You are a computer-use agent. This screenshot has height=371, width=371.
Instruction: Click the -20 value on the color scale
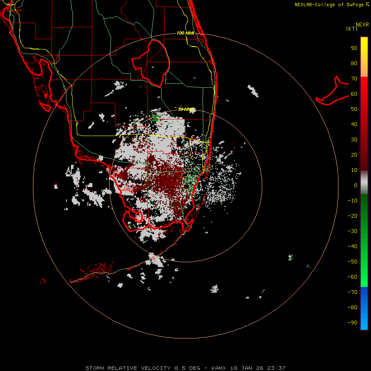point(352,216)
